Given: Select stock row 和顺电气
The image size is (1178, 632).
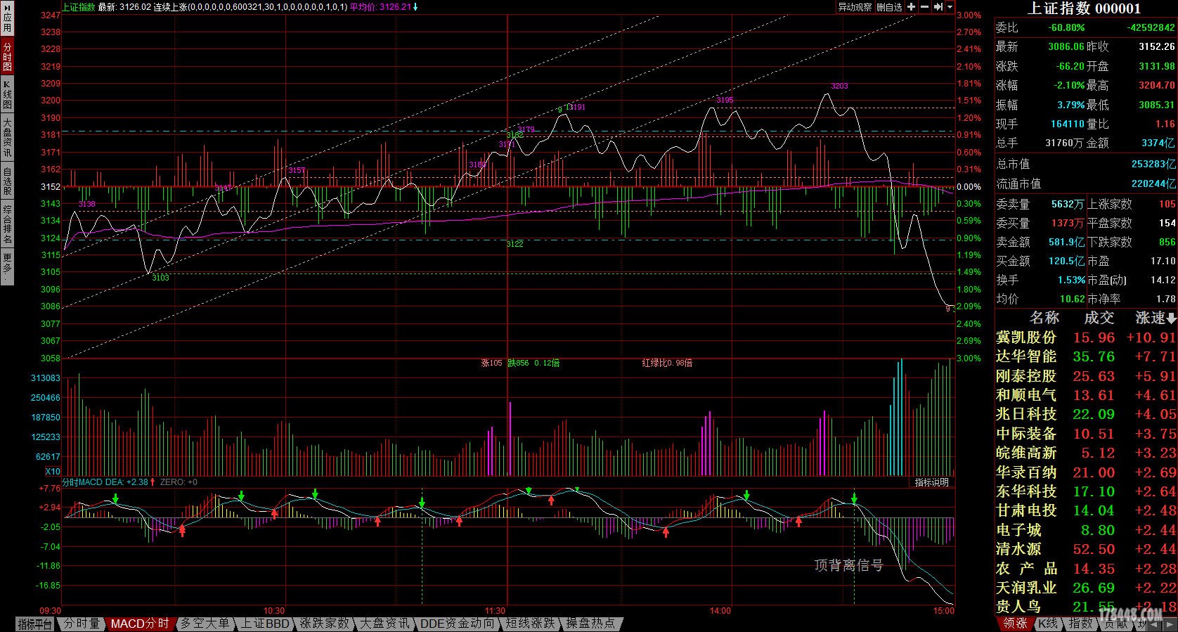Looking at the screenshot, I should (x=1086, y=395).
